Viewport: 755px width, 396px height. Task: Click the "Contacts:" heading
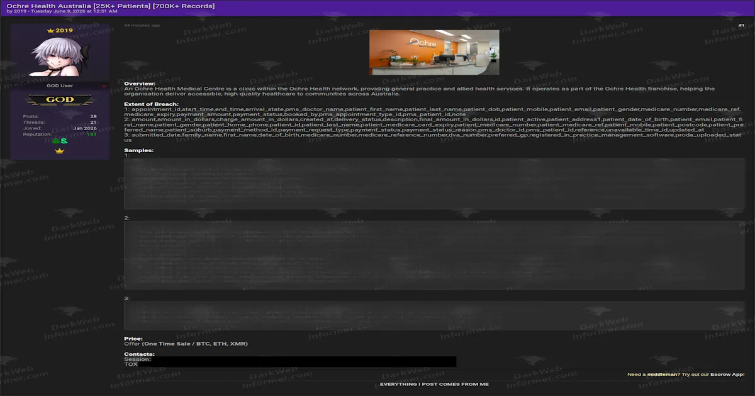(139, 354)
